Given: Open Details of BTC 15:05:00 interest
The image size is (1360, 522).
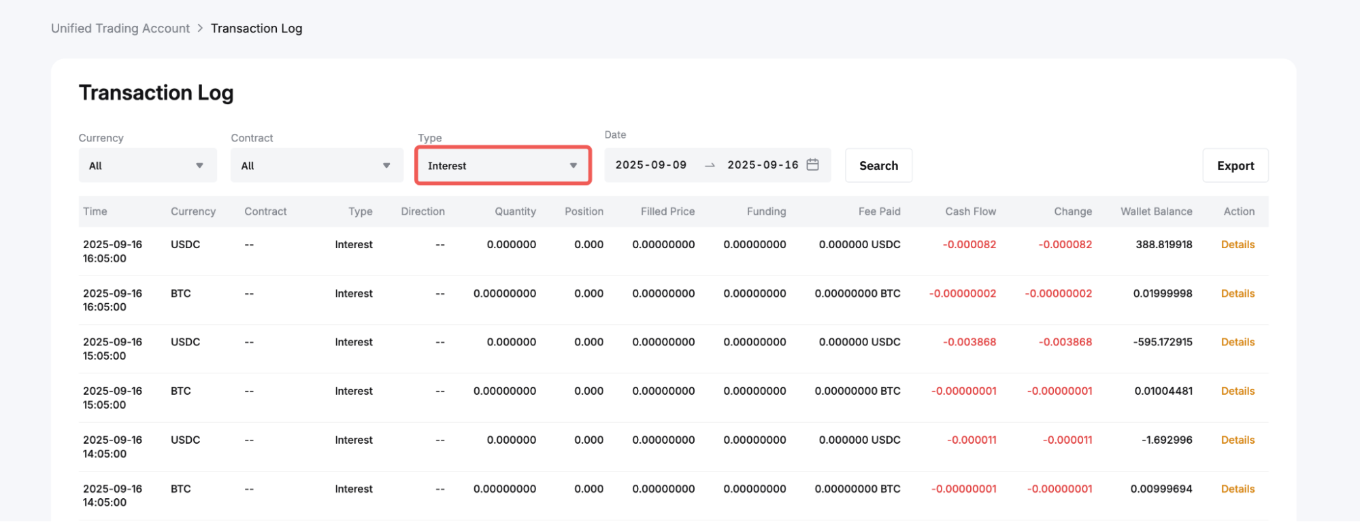Looking at the screenshot, I should (x=1238, y=391).
